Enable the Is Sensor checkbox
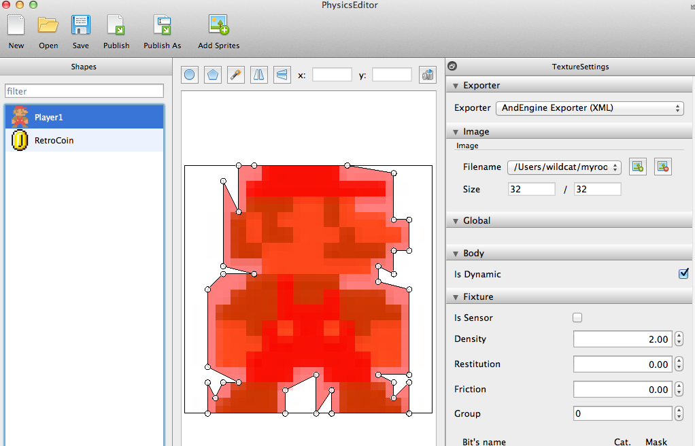Viewport: 695px width, 446px height. click(x=577, y=318)
